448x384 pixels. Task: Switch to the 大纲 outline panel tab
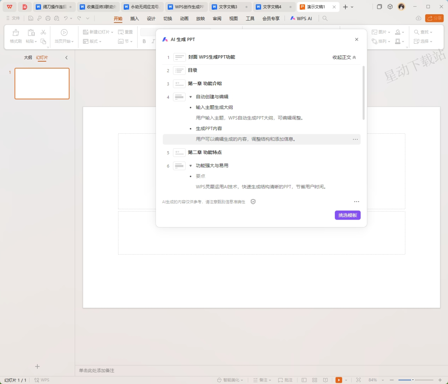pos(28,58)
